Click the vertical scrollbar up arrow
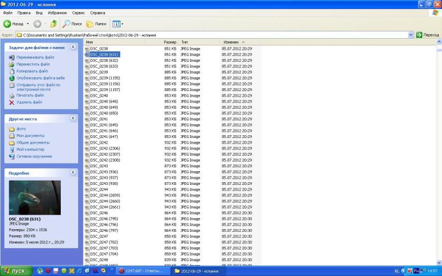The height and width of the screenshot is (276, 442). pyautogui.click(x=439, y=42)
